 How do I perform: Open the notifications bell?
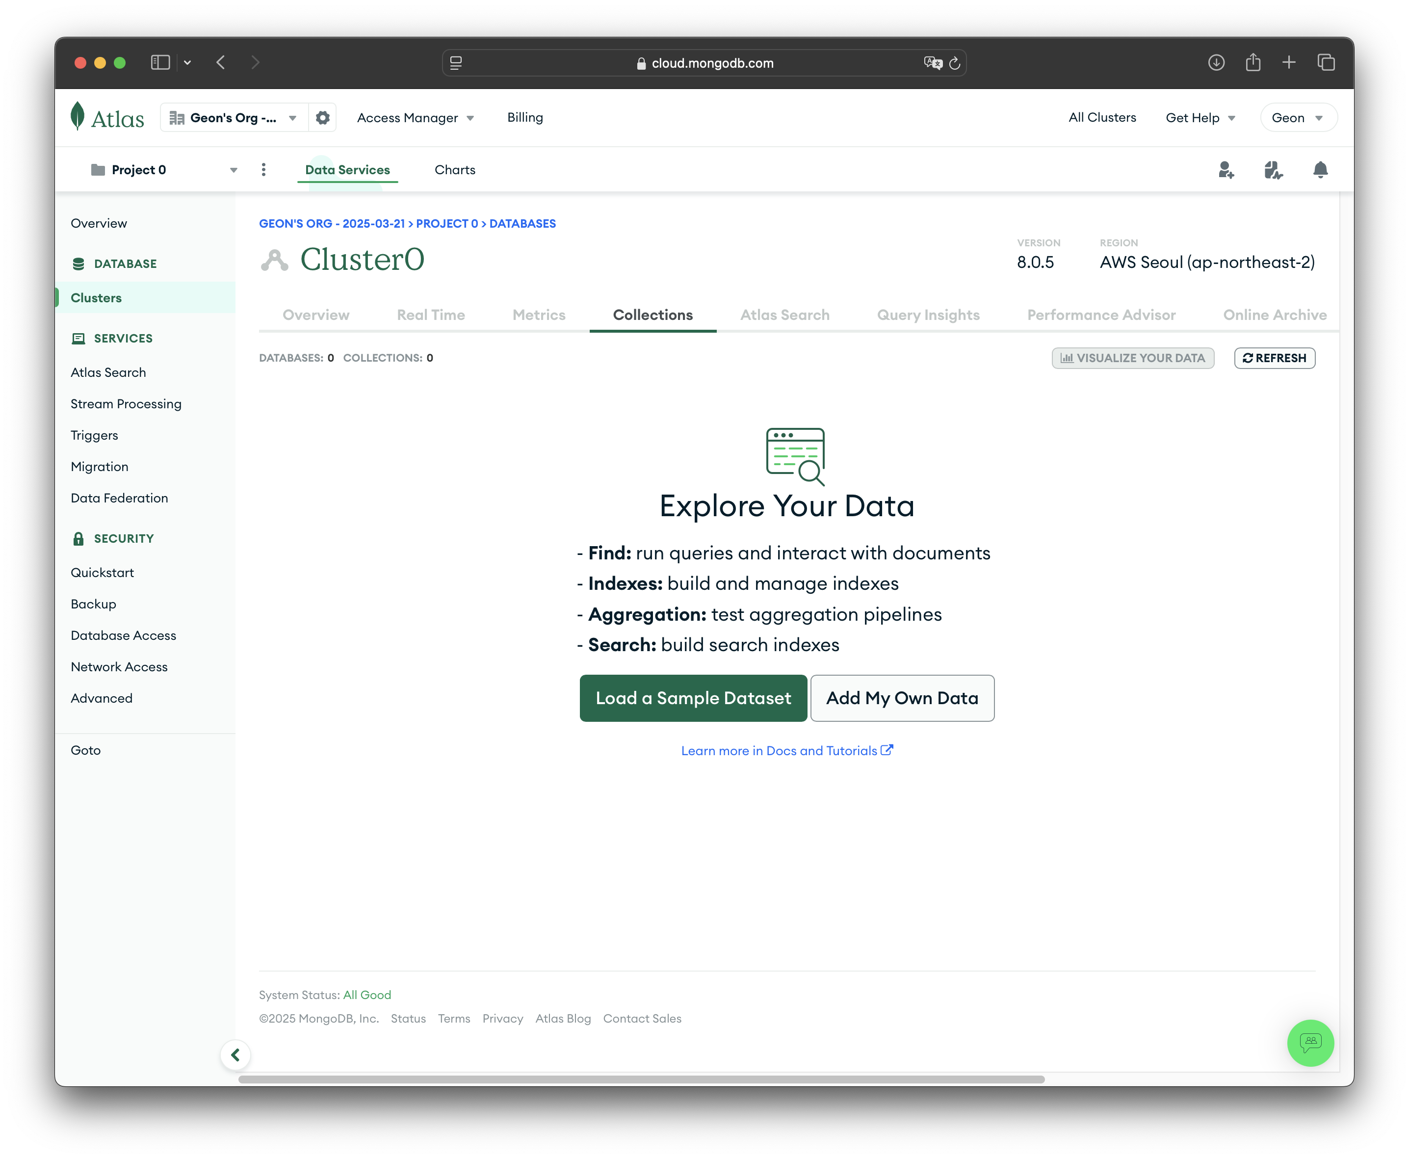(1320, 170)
